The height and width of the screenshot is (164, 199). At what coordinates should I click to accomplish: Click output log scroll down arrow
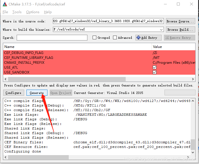[193, 153]
